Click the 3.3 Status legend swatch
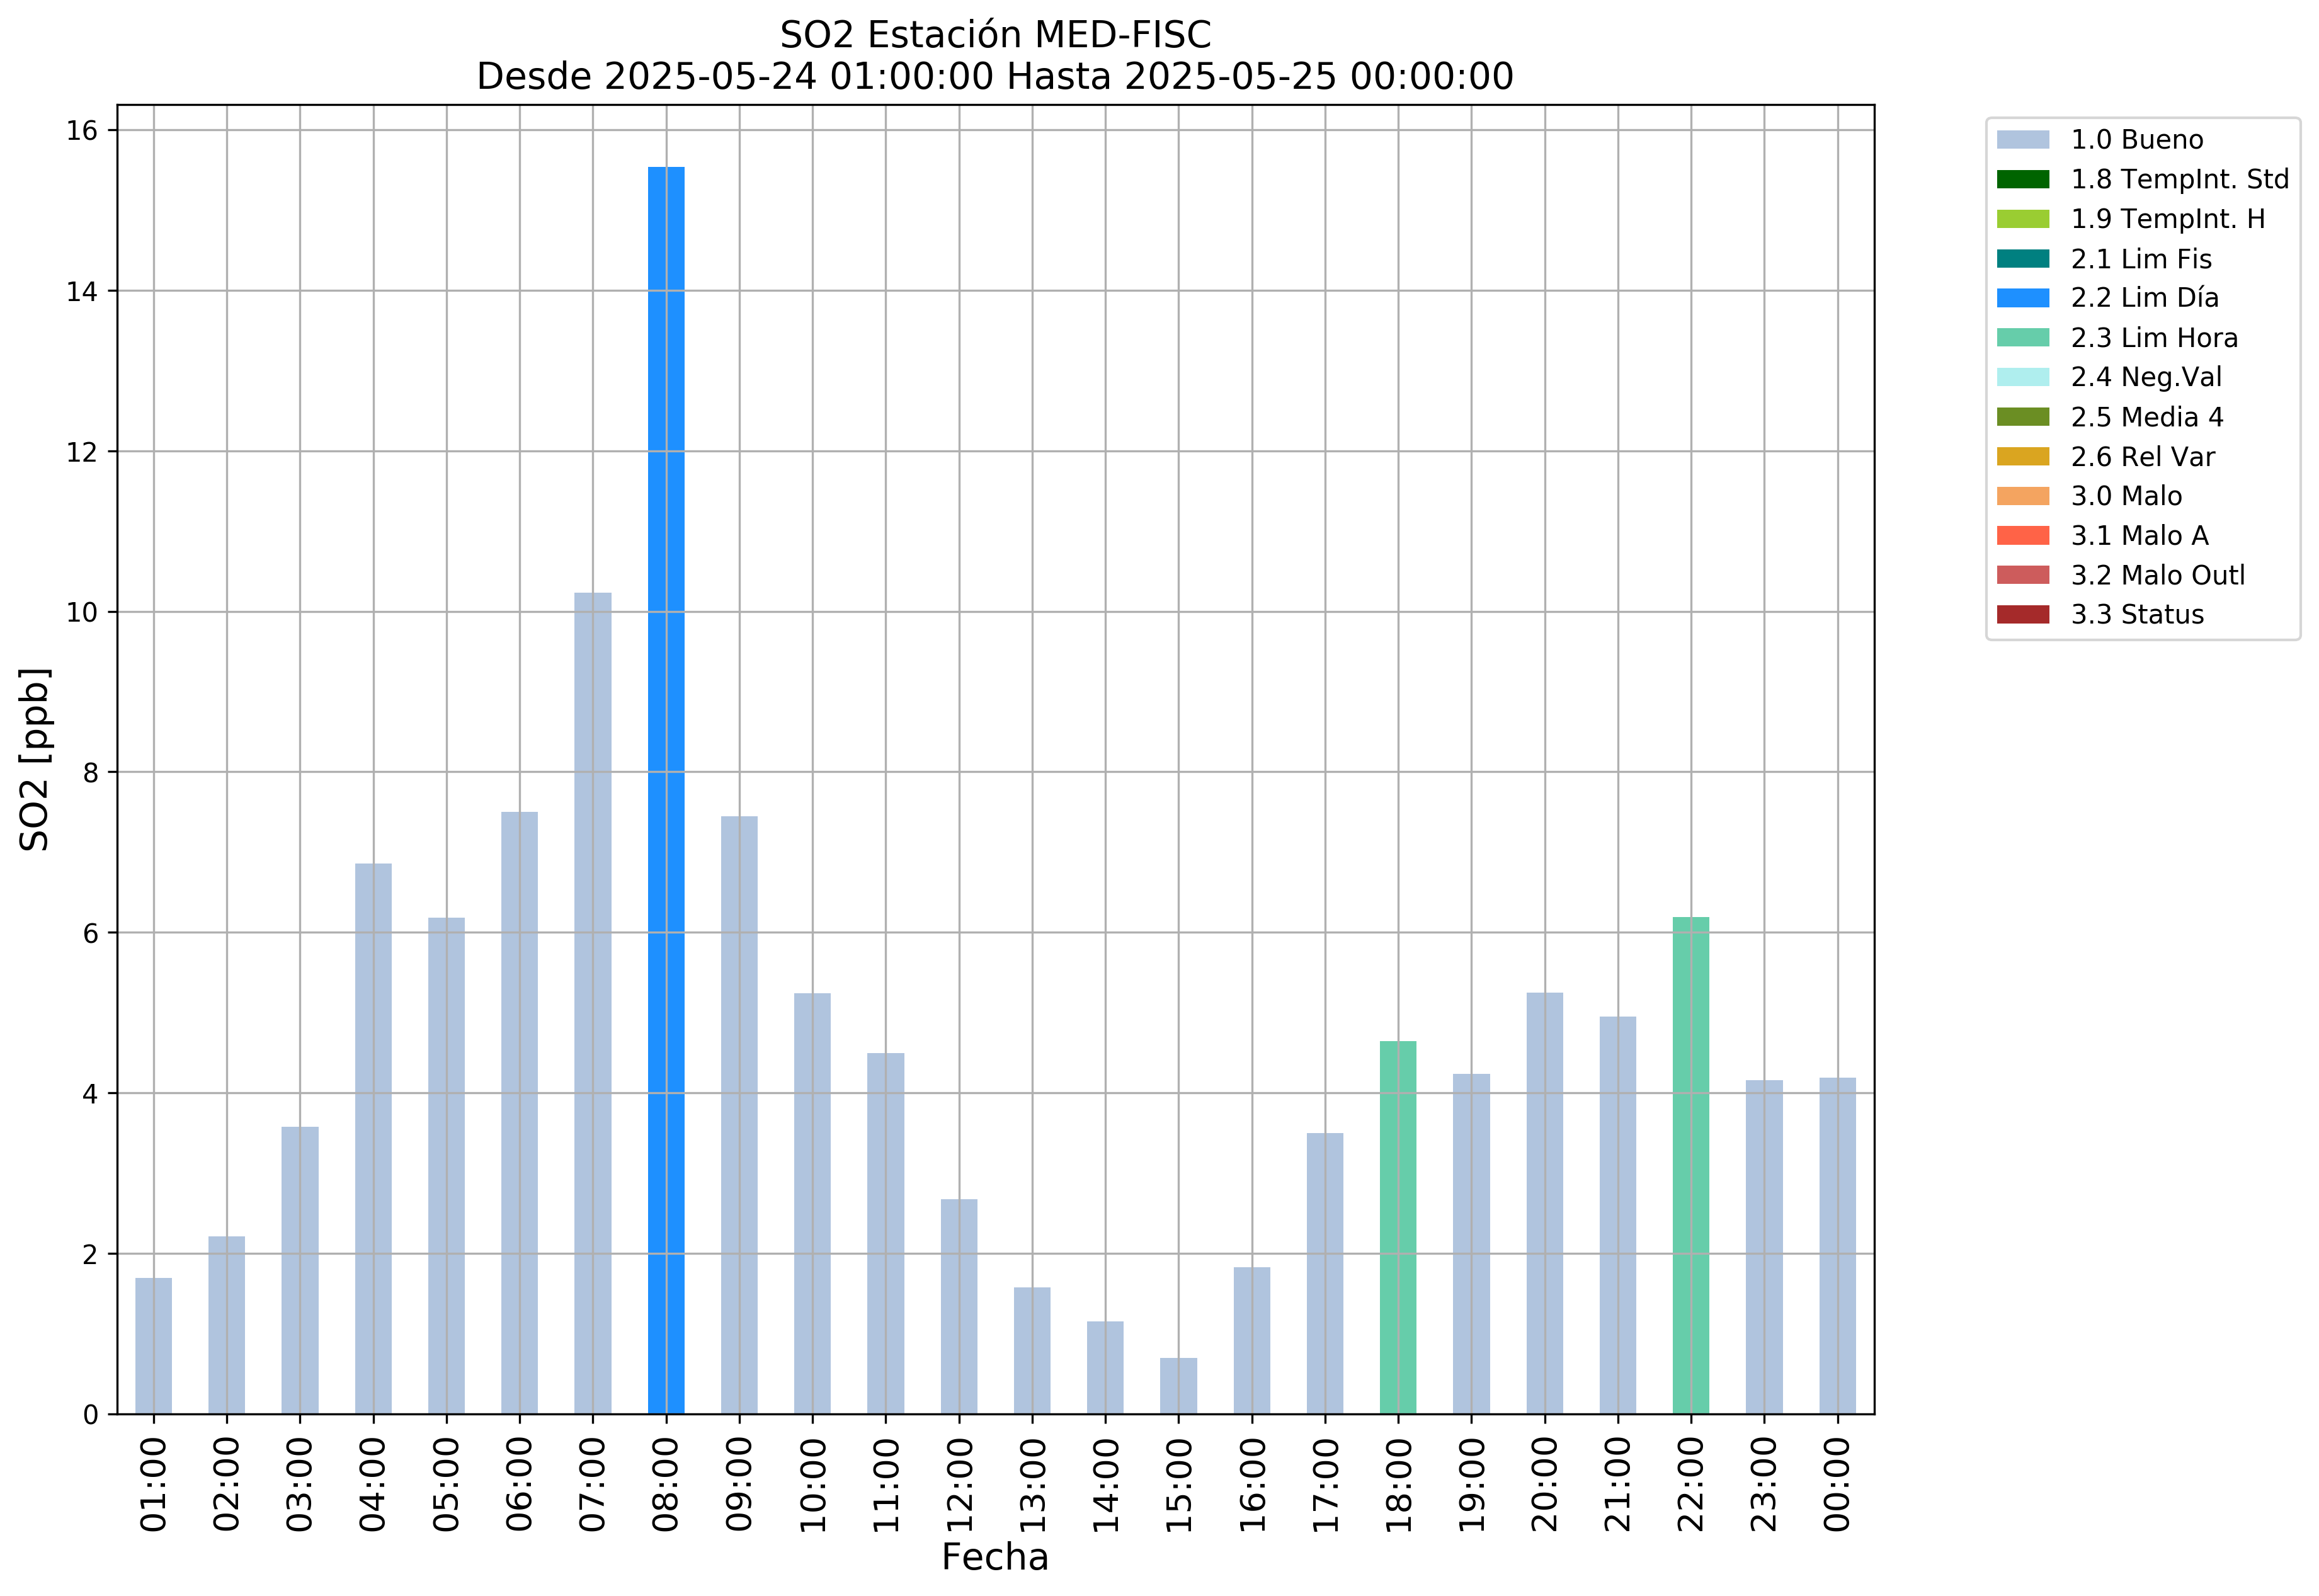This screenshot has width=2319, height=1596. [2022, 615]
